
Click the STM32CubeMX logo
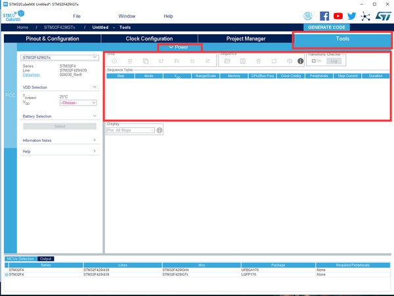[14, 16]
